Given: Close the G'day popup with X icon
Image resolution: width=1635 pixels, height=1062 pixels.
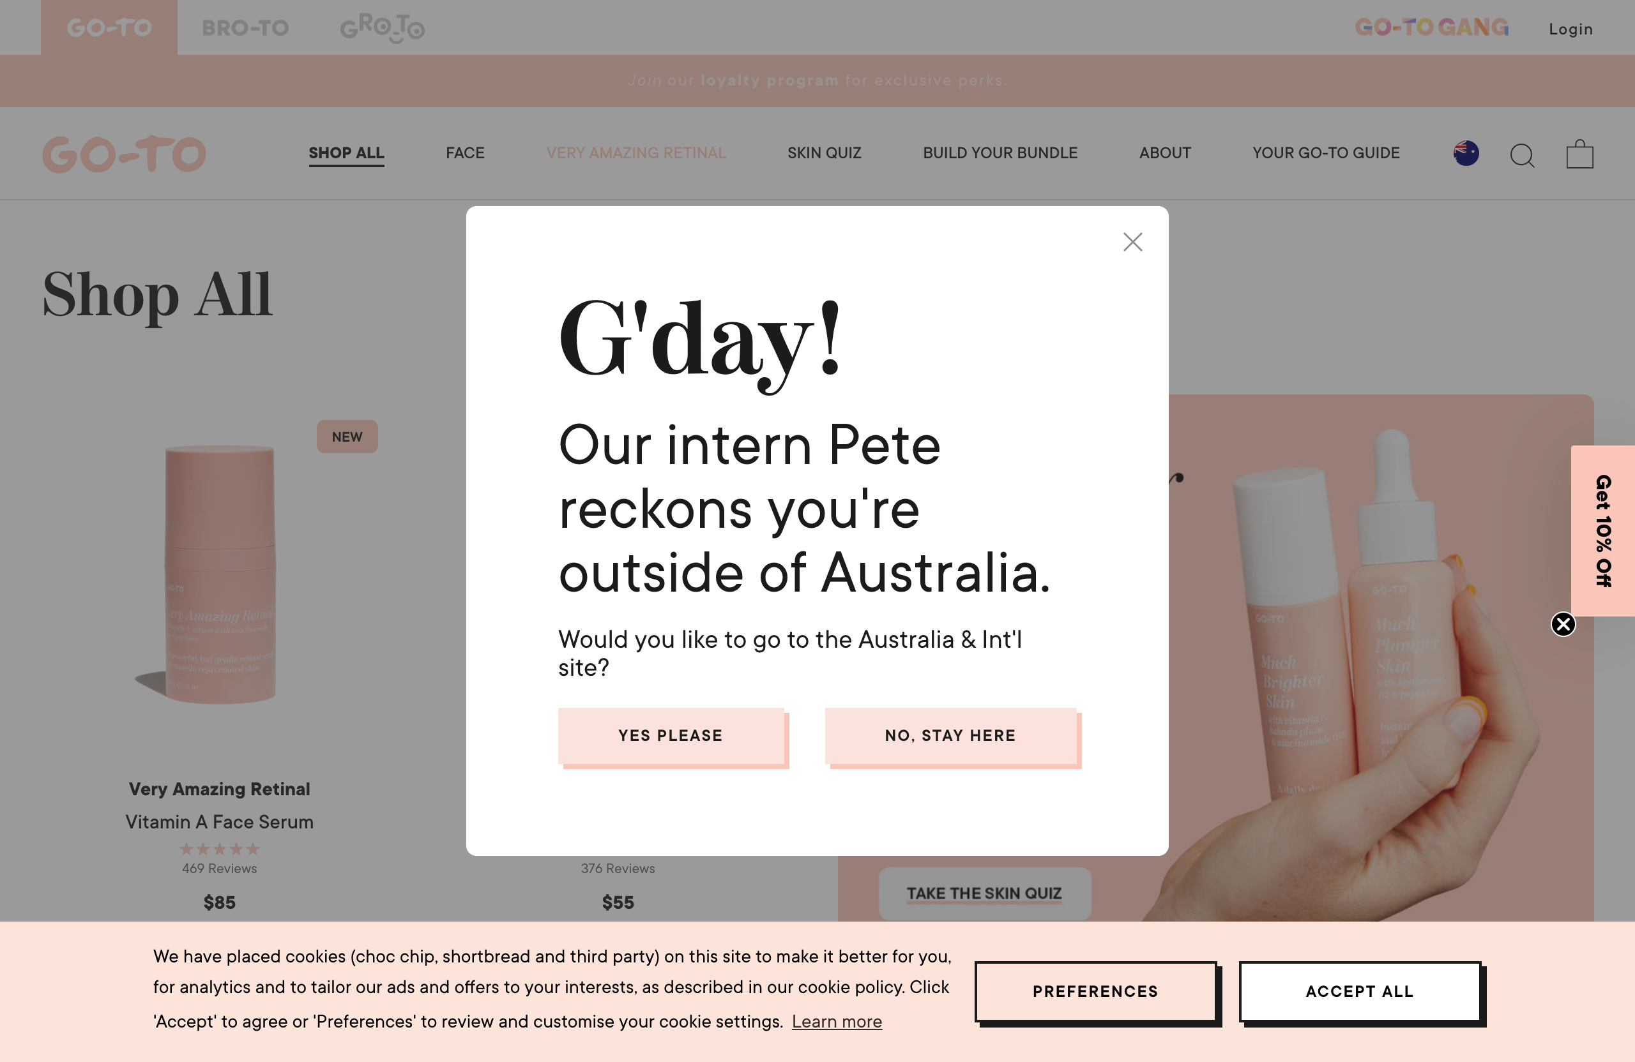Looking at the screenshot, I should [1132, 242].
